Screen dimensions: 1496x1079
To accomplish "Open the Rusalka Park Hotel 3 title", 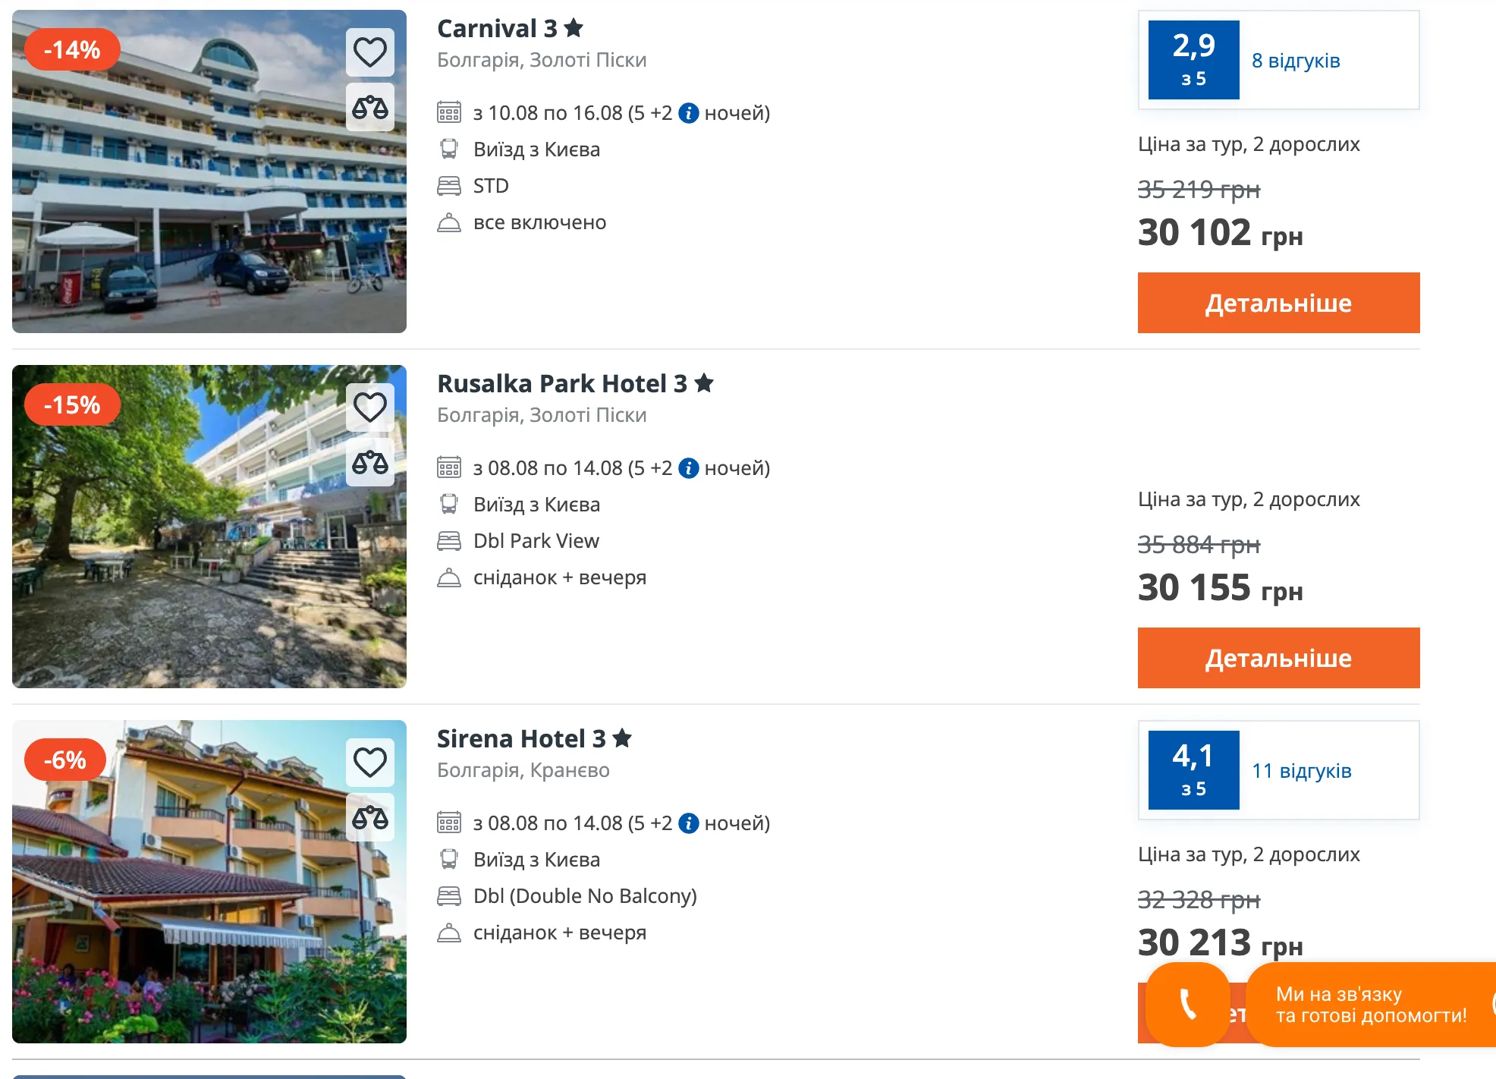I will [x=575, y=384].
